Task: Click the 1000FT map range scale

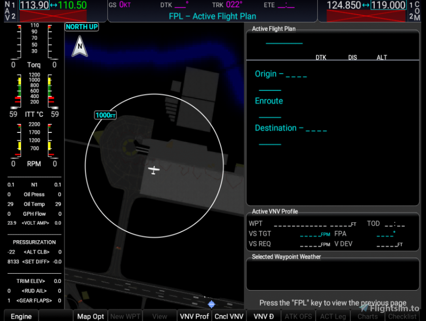Action: coord(105,115)
